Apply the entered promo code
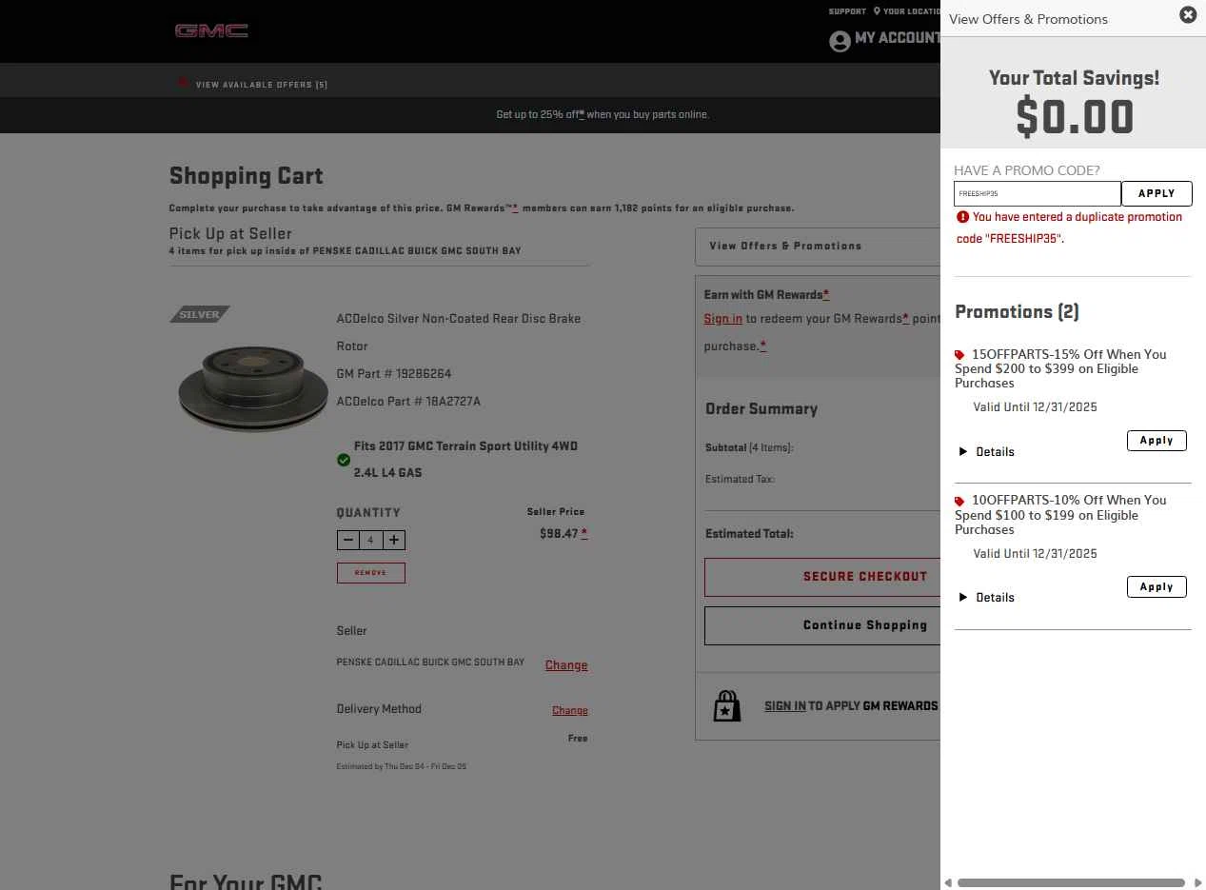This screenshot has width=1206, height=890. (1157, 193)
